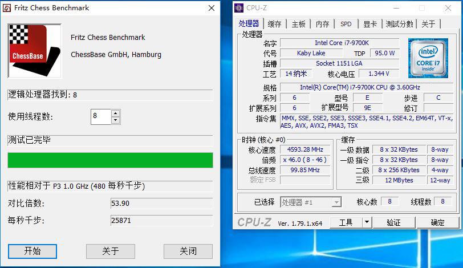Click the bus speed 99.85 MHz
463x268 pixels.
click(305, 170)
